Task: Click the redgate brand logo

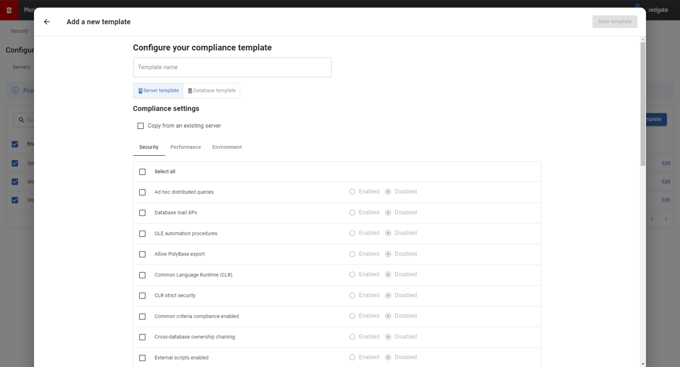Action: 658,10
